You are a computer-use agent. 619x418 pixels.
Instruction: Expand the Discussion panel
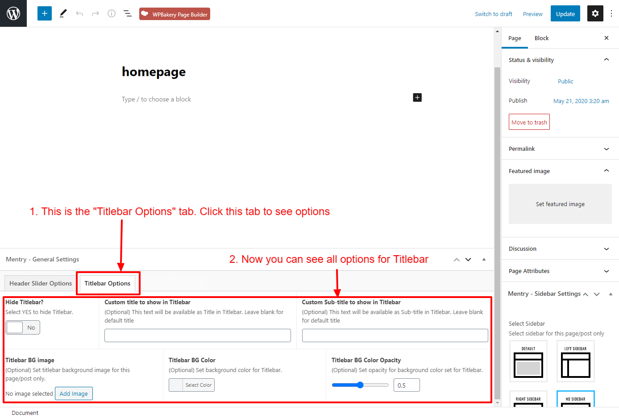[x=560, y=248]
